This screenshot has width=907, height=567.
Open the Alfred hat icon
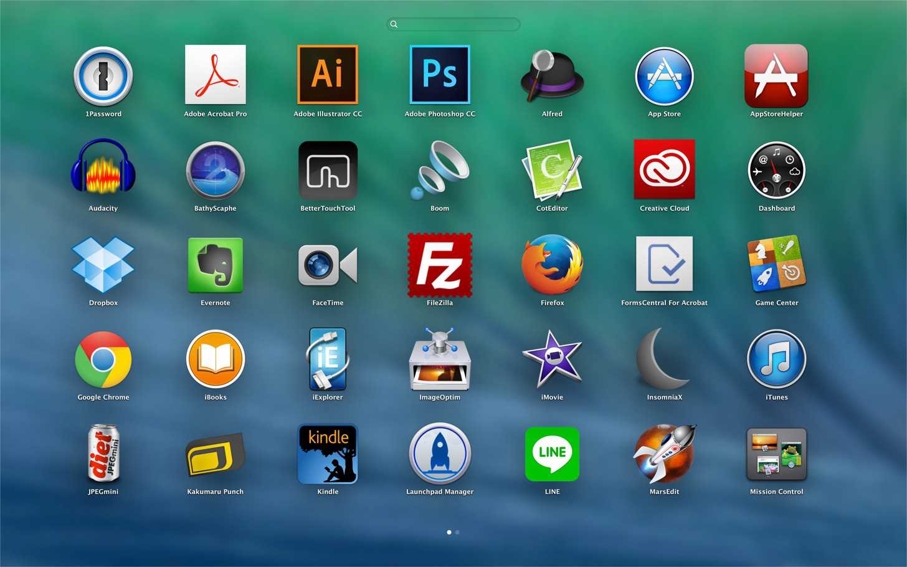pyautogui.click(x=552, y=76)
